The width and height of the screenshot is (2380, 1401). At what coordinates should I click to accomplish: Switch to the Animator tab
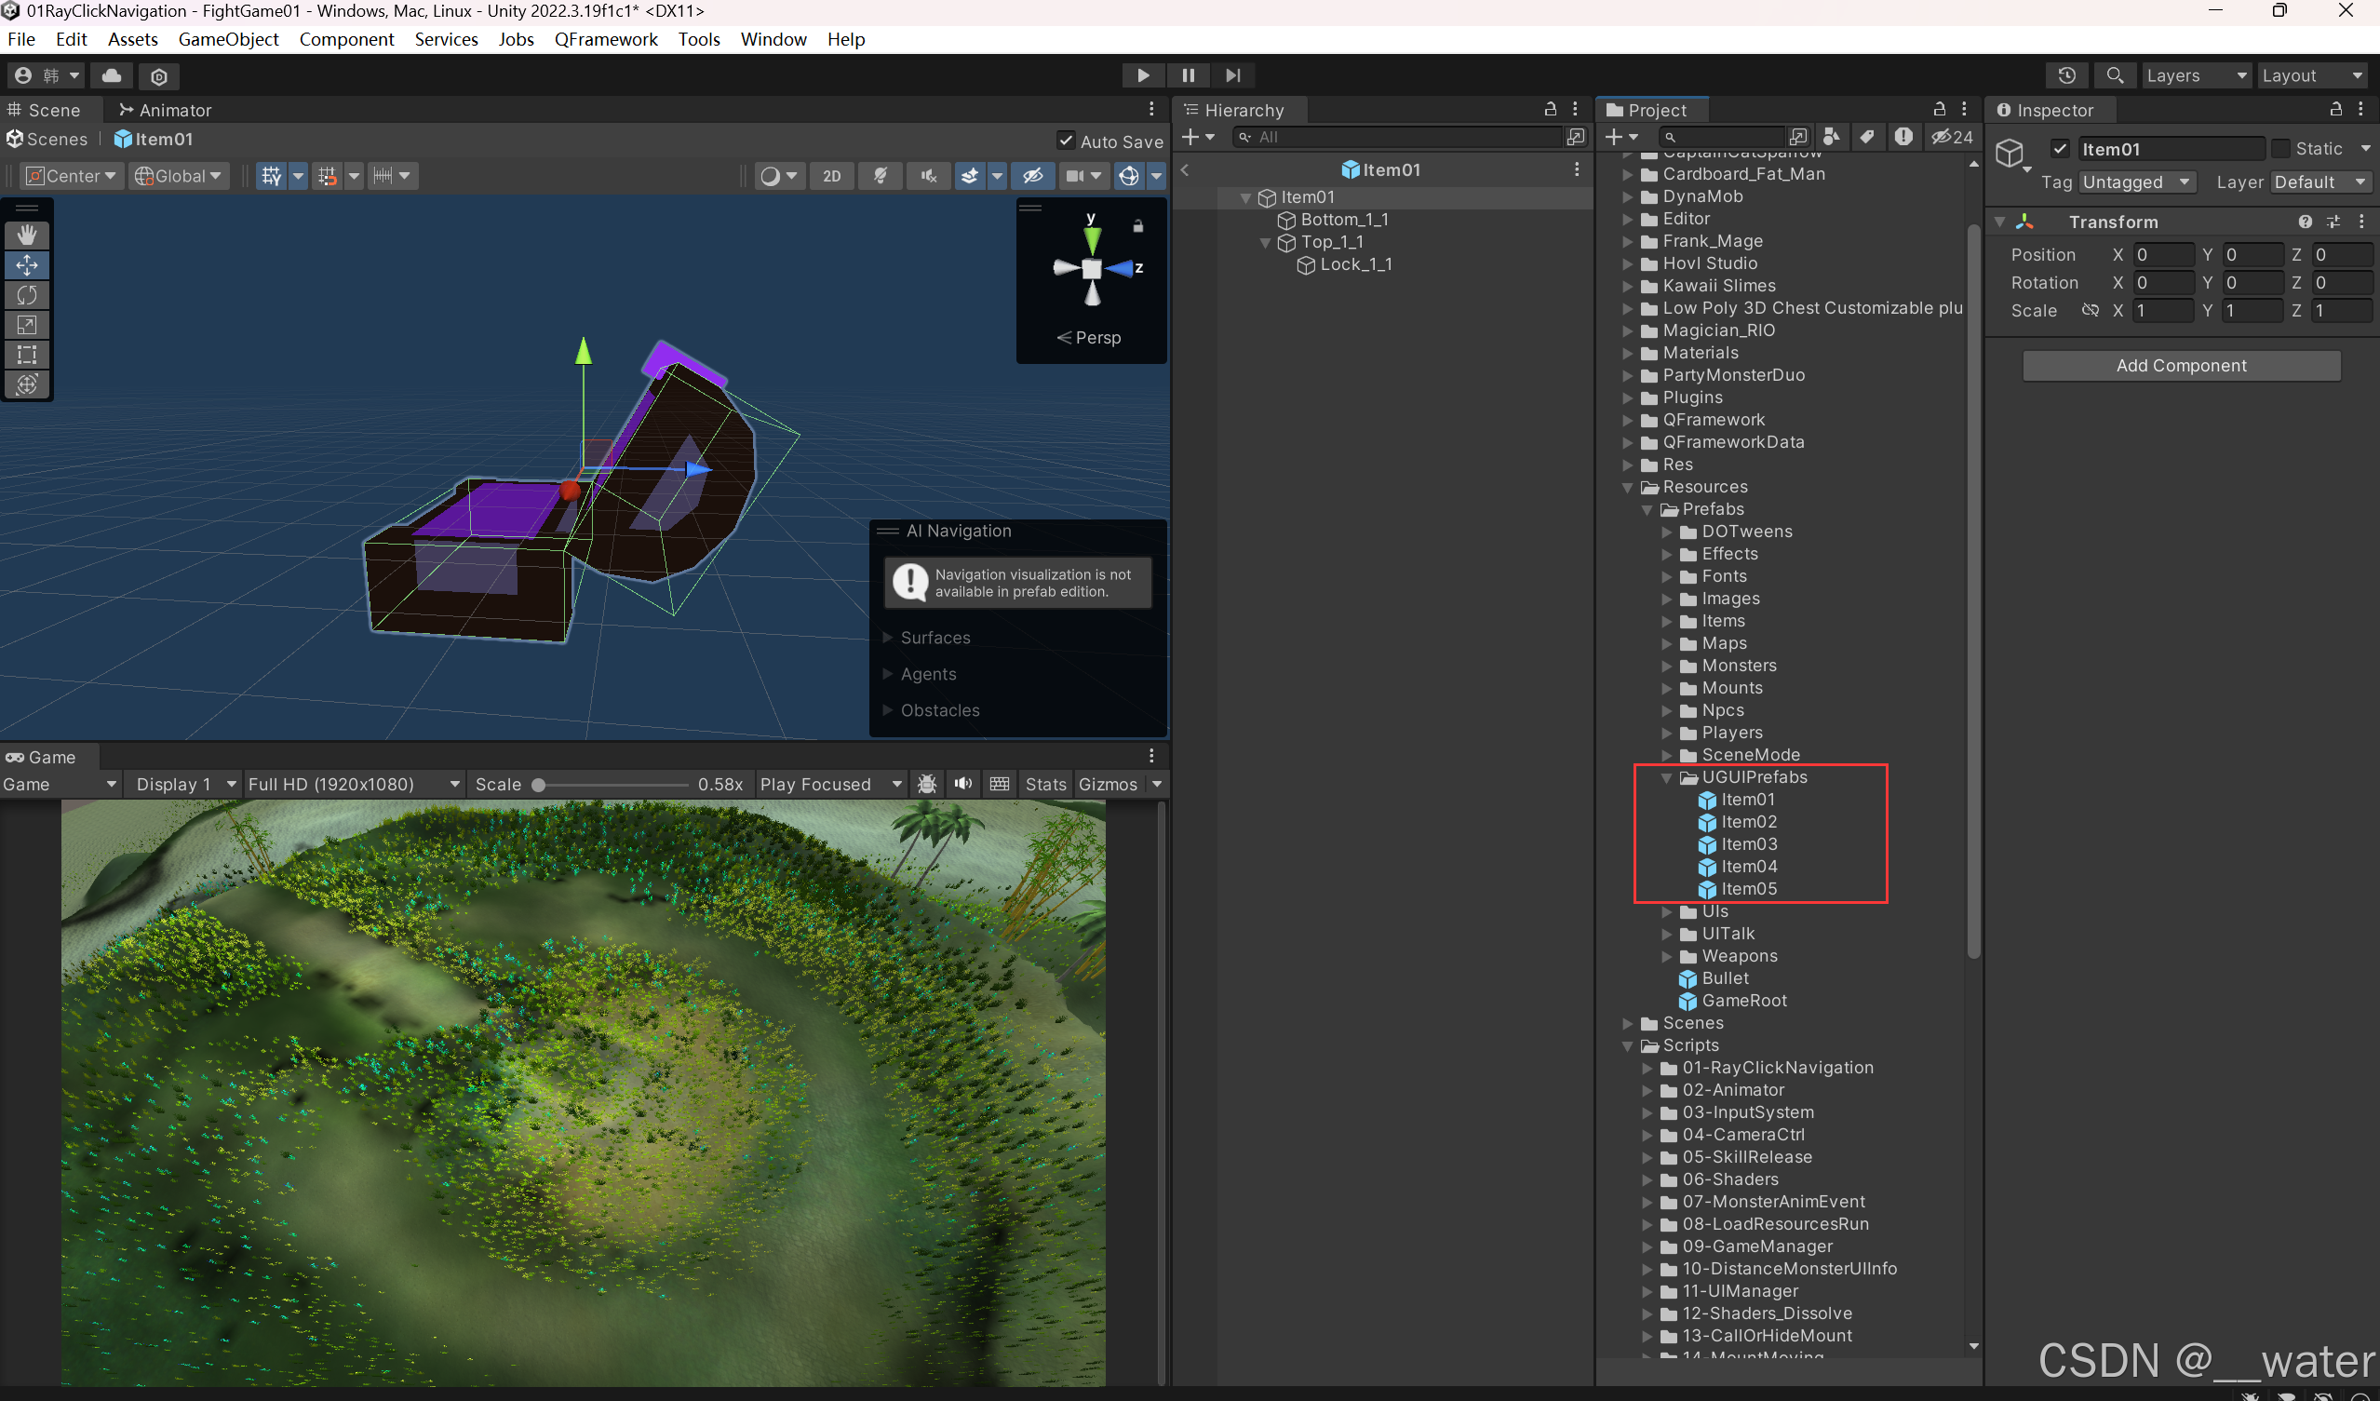click(166, 110)
